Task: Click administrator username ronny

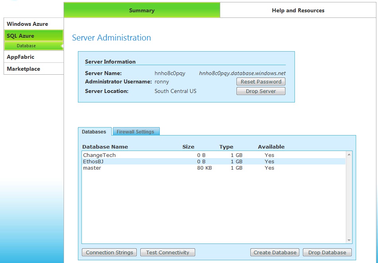Action: tap(162, 82)
